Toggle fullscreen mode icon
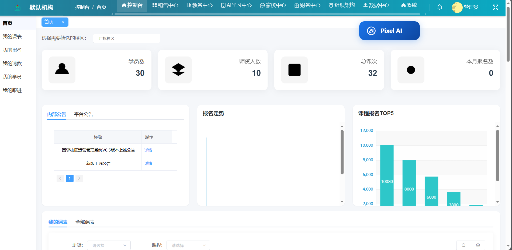This screenshot has height=250, width=512. [x=495, y=7]
